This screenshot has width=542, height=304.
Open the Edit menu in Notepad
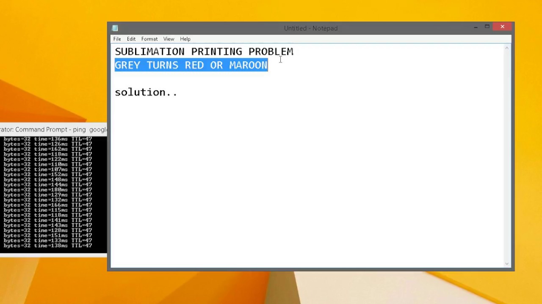coord(131,39)
